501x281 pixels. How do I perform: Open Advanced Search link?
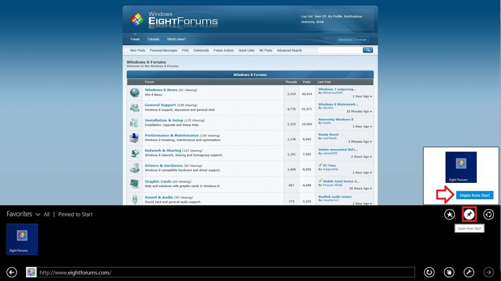point(289,51)
